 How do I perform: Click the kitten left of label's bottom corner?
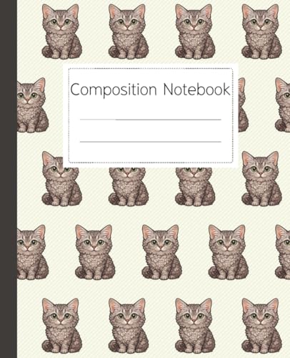pos(61,178)
